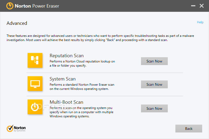209x139 pixels.
Task: Select the Reputation Scan heading
Action: (66, 56)
